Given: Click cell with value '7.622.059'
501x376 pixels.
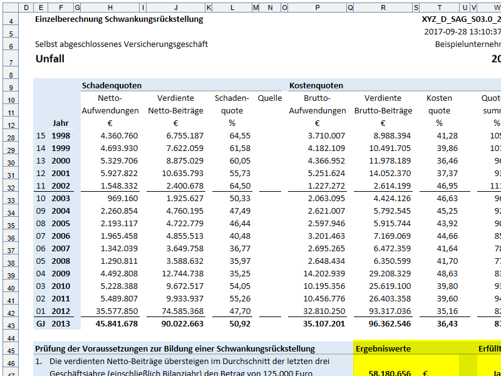Looking at the screenshot, I should 185,149.
